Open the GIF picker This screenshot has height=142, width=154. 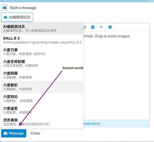click(x=102, y=27)
